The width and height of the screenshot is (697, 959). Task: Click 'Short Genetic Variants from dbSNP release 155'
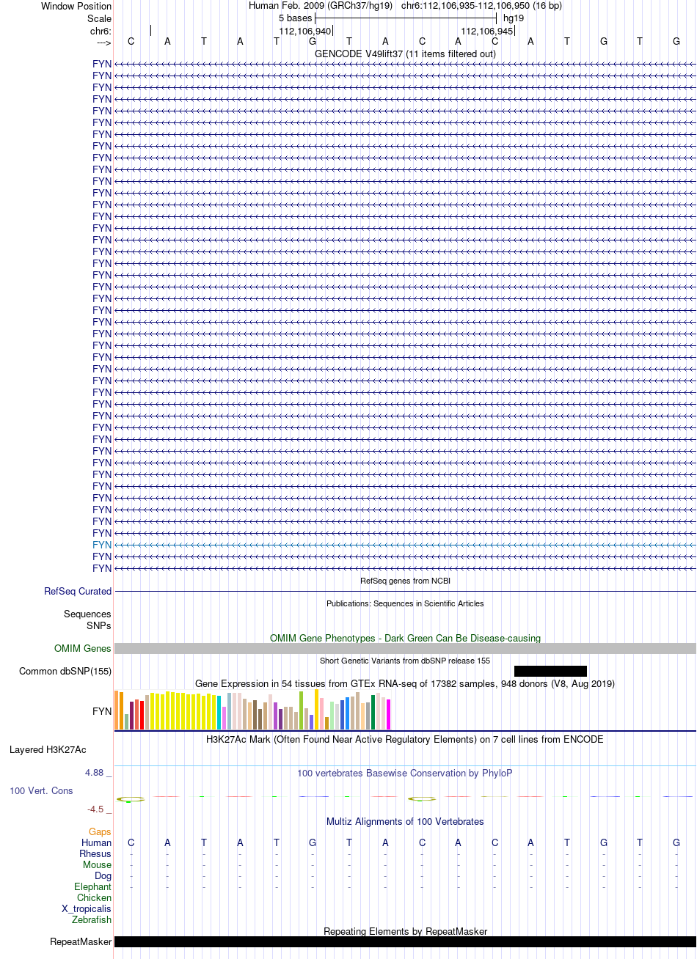coord(405,661)
